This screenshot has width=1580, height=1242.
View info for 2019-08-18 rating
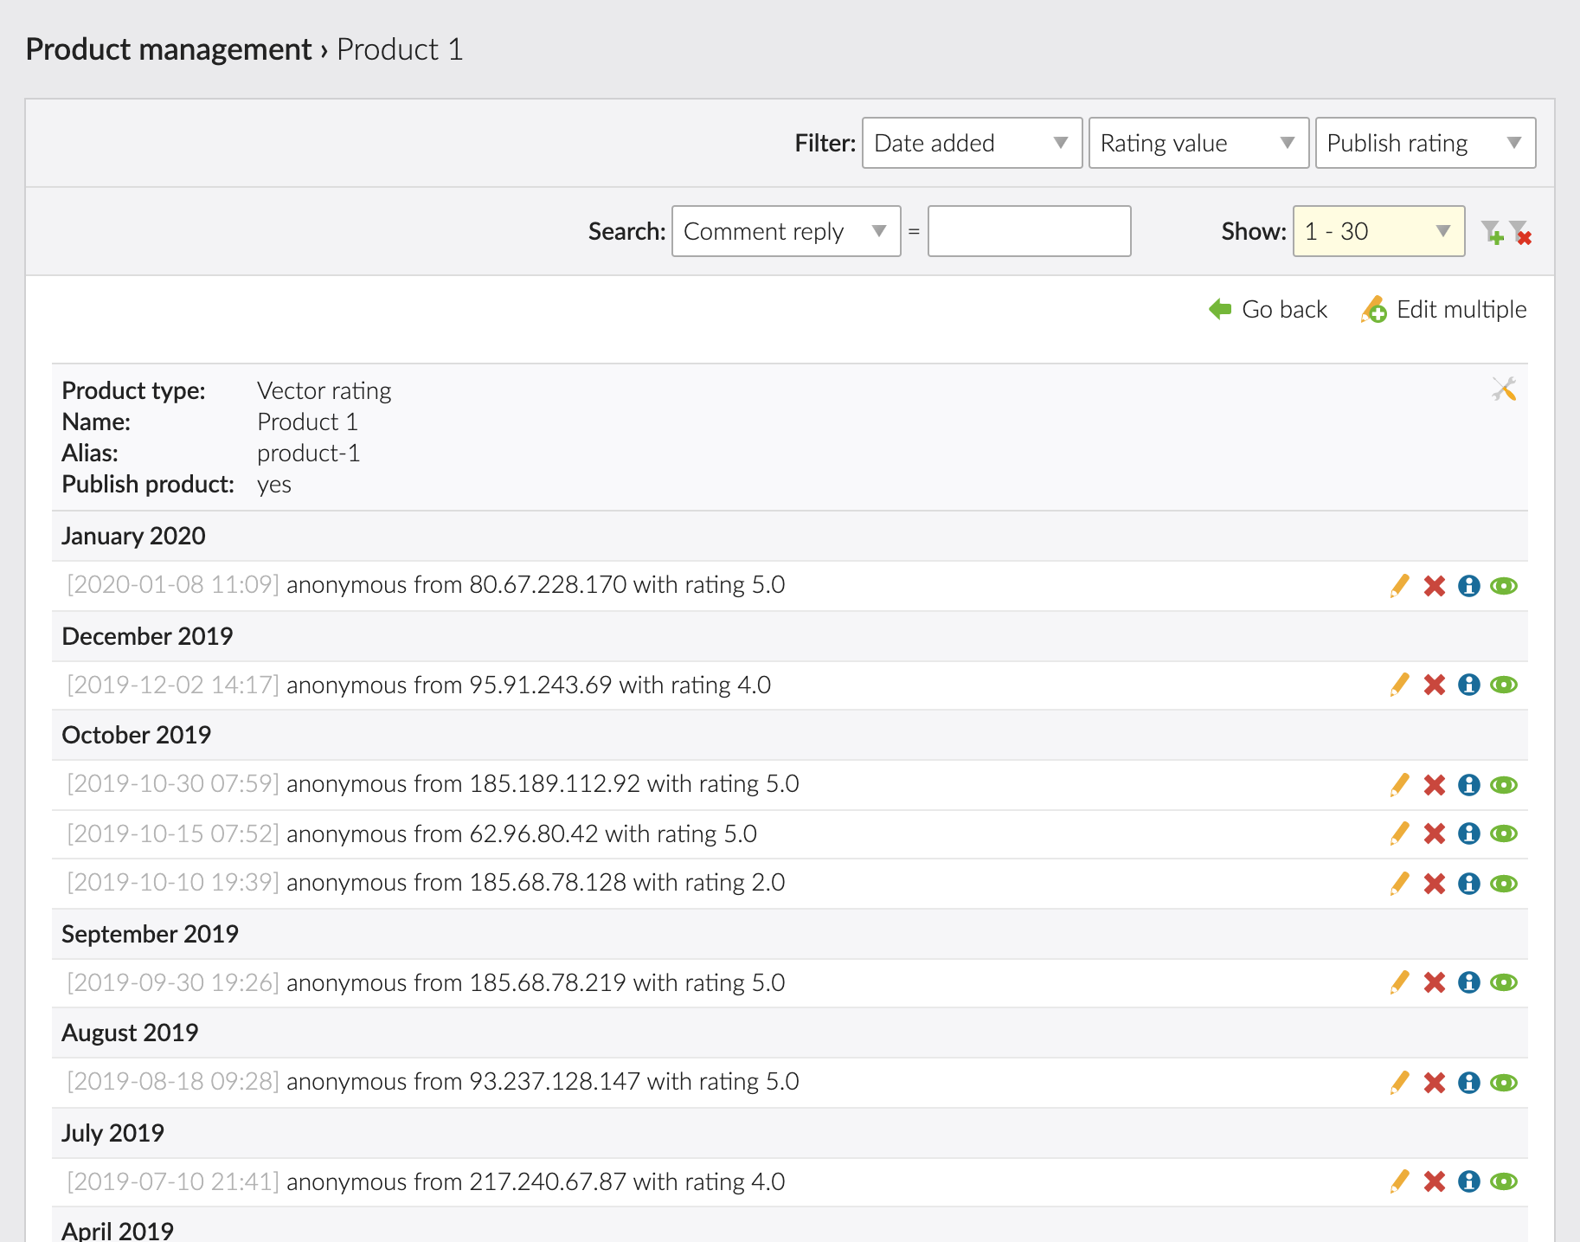1468,1083
